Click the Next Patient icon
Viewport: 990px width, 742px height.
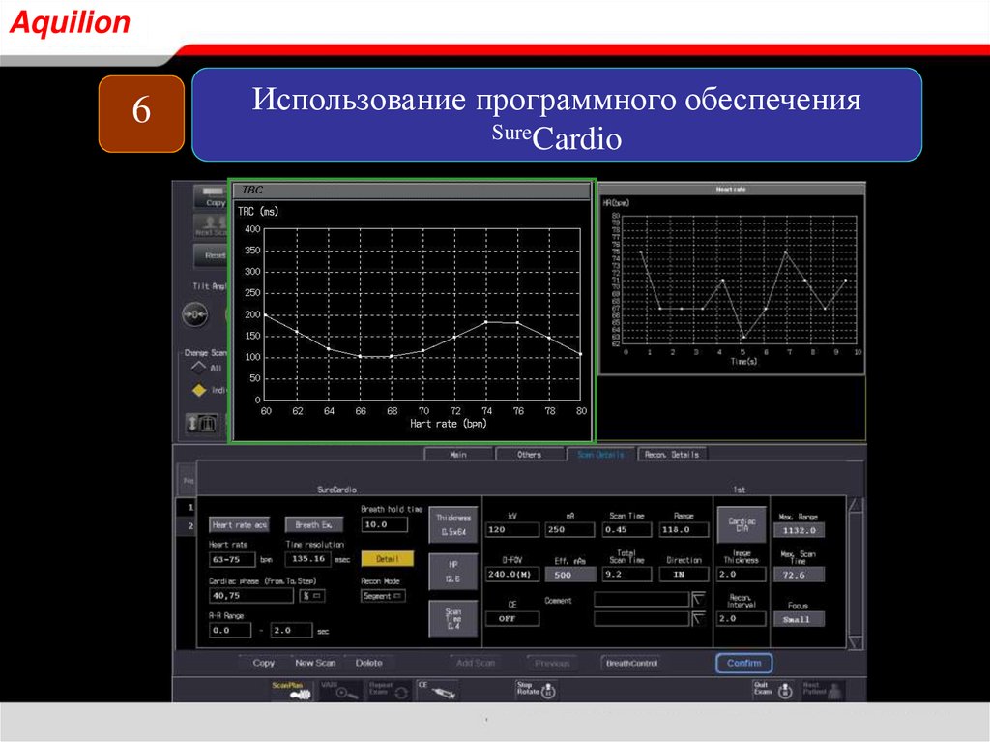(x=822, y=690)
